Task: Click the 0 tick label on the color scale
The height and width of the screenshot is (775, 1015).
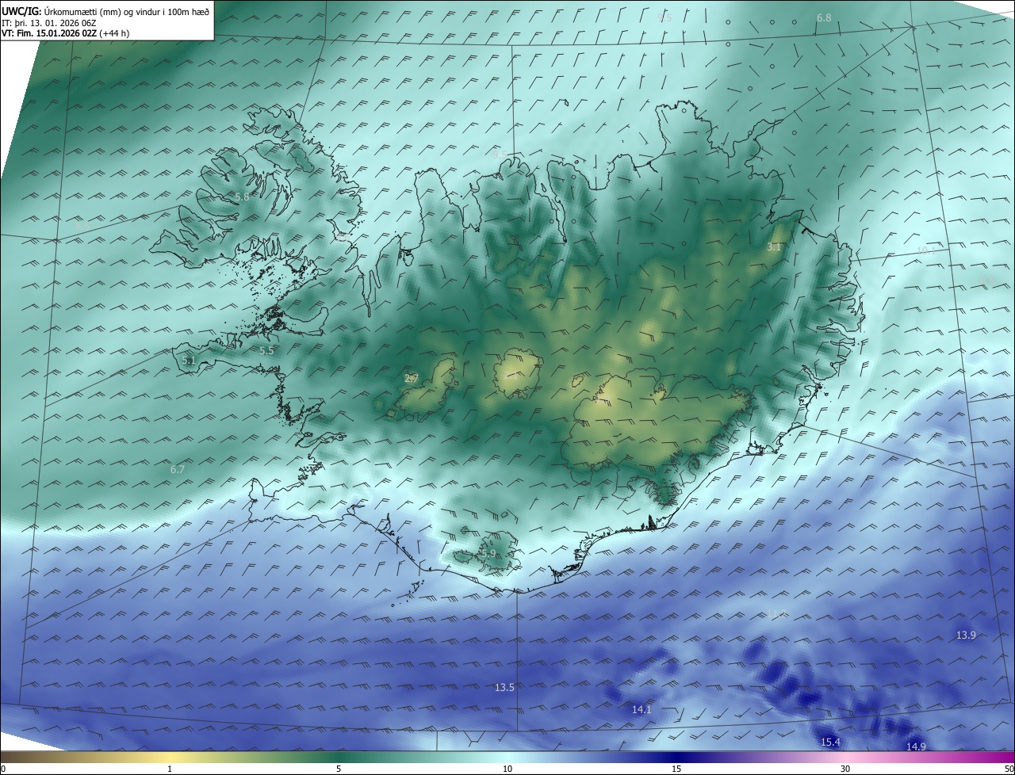Action: (3, 769)
